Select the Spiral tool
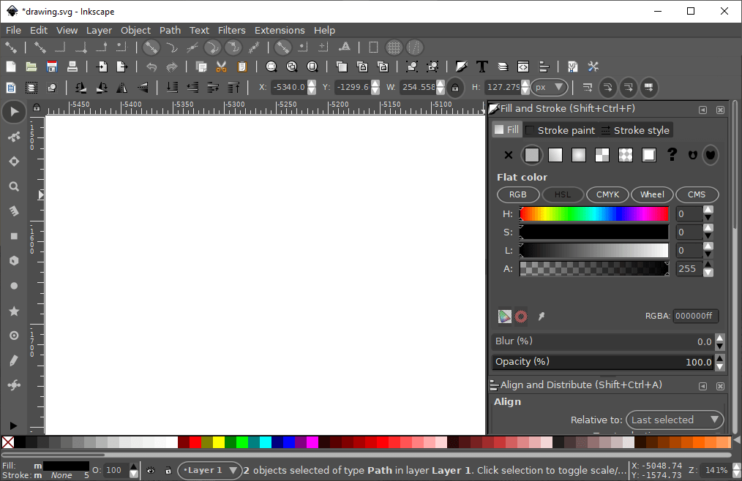Image resolution: width=742 pixels, height=481 pixels. pyautogui.click(x=13, y=335)
